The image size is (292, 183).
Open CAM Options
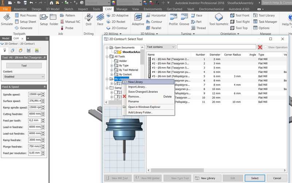pos(261,28)
